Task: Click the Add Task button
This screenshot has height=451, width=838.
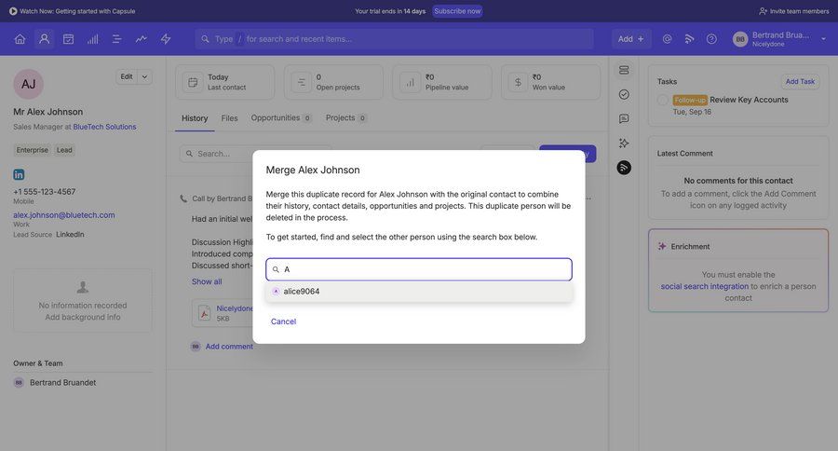Action: [x=799, y=81]
